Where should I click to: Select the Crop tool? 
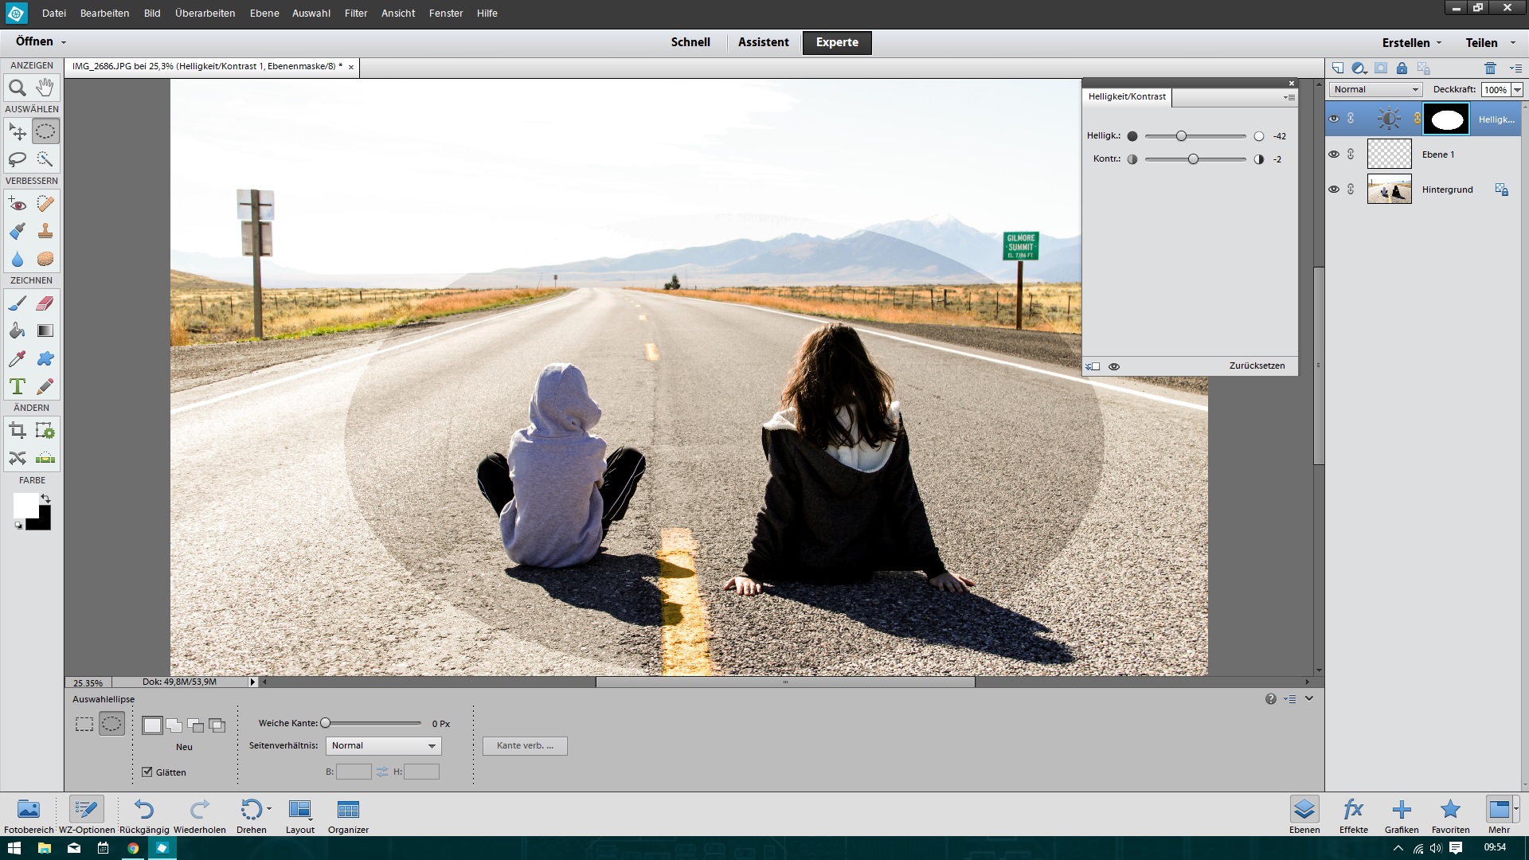(18, 432)
